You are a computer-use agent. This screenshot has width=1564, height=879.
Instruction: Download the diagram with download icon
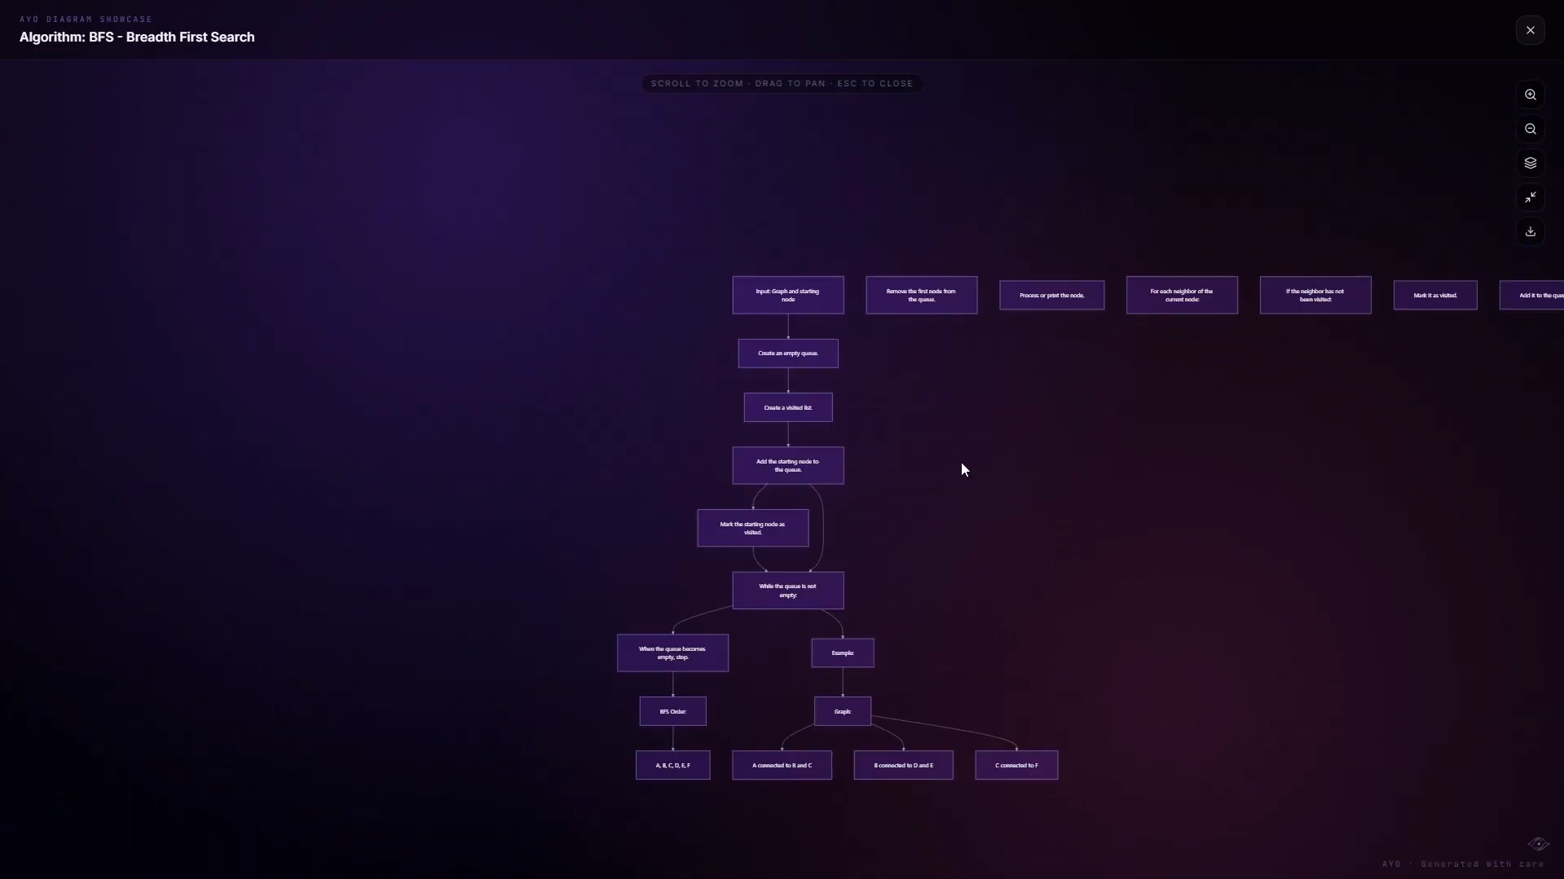[x=1530, y=231]
